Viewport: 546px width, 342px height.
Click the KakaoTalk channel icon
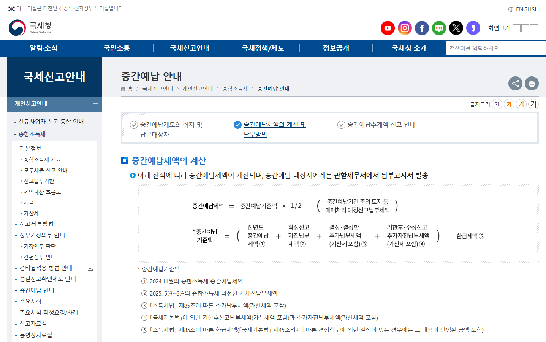[x=473, y=28]
